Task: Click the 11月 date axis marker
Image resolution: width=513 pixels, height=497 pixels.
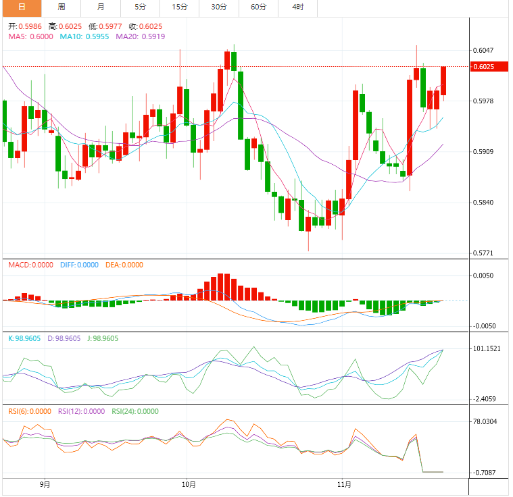Action: click(x=343, y=484)
